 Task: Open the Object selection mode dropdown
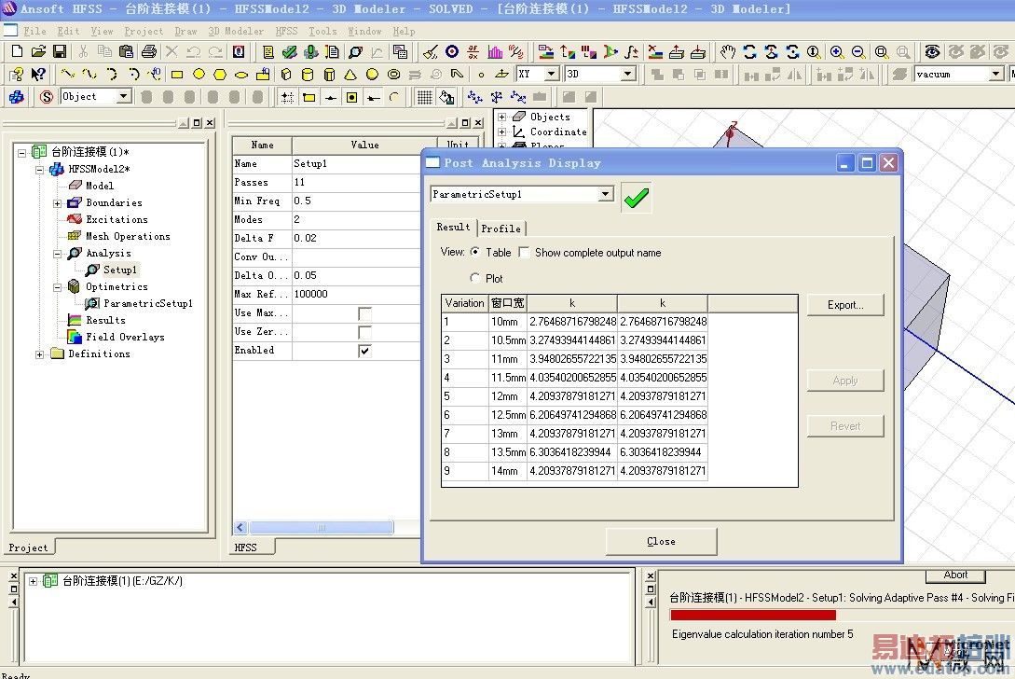[124, 97]
